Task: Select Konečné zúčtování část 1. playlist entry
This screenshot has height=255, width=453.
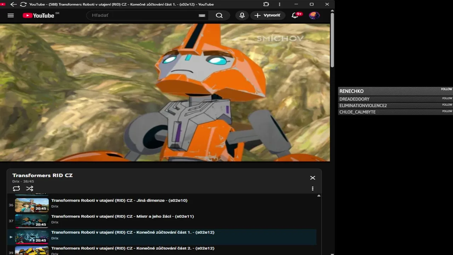Action: tap(162, 237)
